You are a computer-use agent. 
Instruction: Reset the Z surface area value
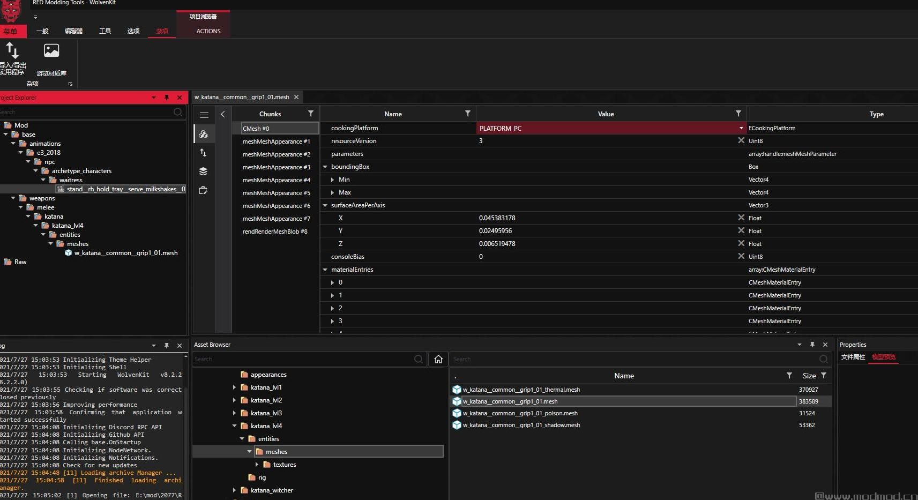pos(741,243)
